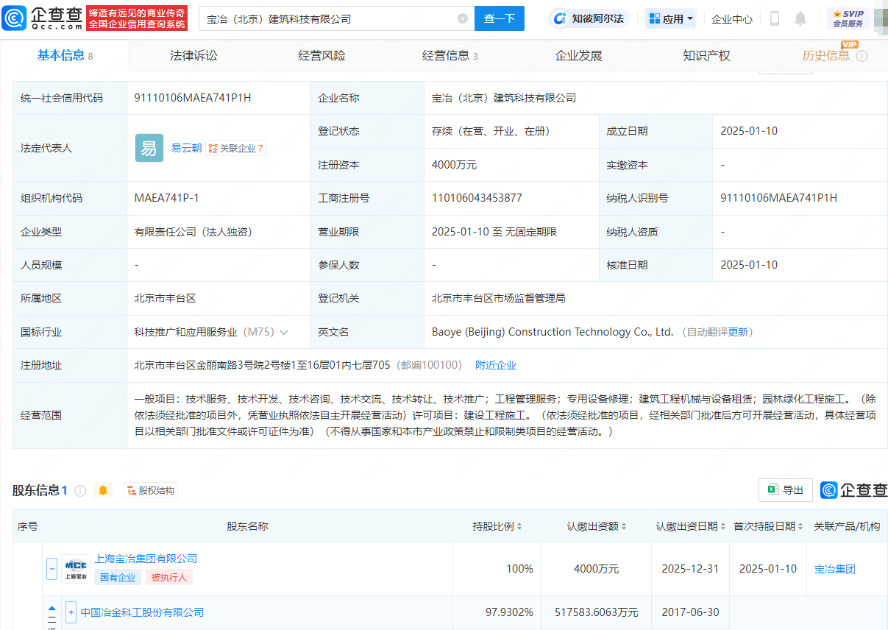Click the 附近企业 link
Image resolution: width=888 pixels, height=630 pixels.
click(496, 364)
